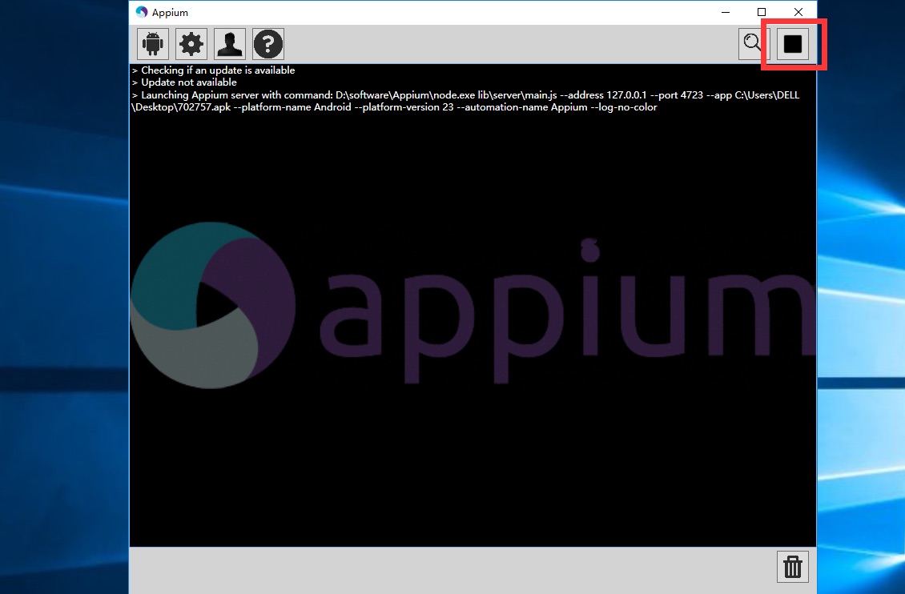Minimize the Appium window
905x594 pixels.
pyautogui.click(x=726, y=12)
